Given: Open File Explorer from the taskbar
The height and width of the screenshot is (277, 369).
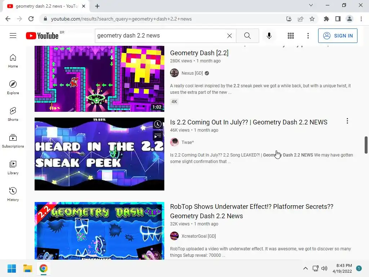Looking at the screenshot, I should 27,268.
